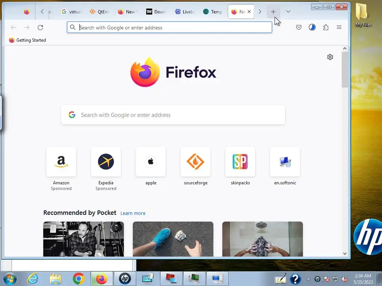Open the new tab personalize gear

click(x=330, y=57)
